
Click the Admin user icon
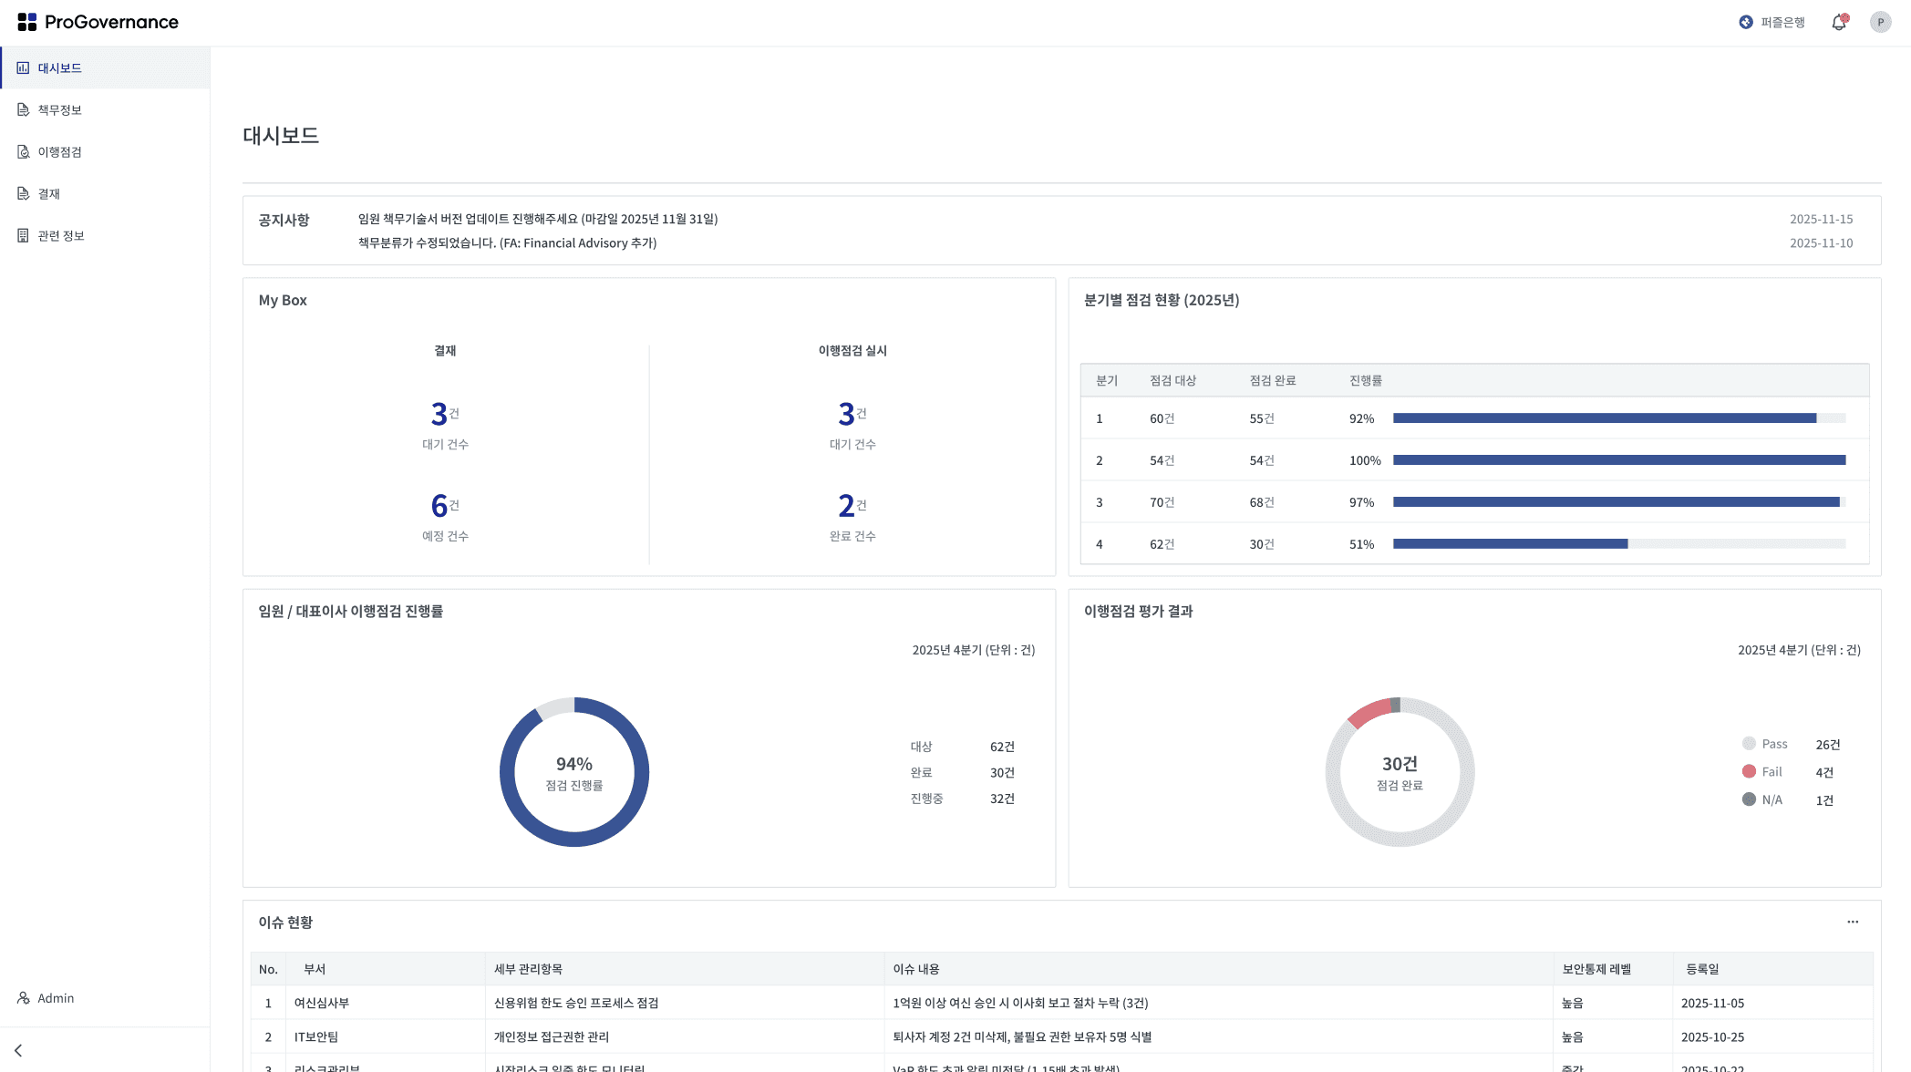coord(23,998)
